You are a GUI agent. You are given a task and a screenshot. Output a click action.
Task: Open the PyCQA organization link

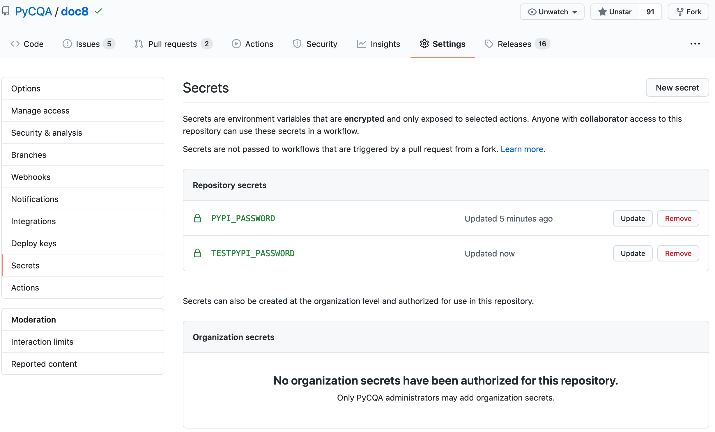[x=33, y=11]
